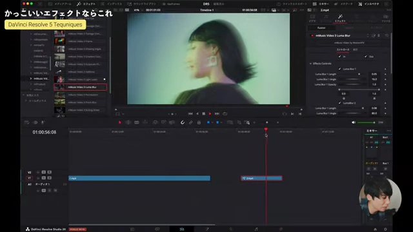Toggle the ミキサー (Mixer) panel button
The image size is (413, 232).
point(321,4)
